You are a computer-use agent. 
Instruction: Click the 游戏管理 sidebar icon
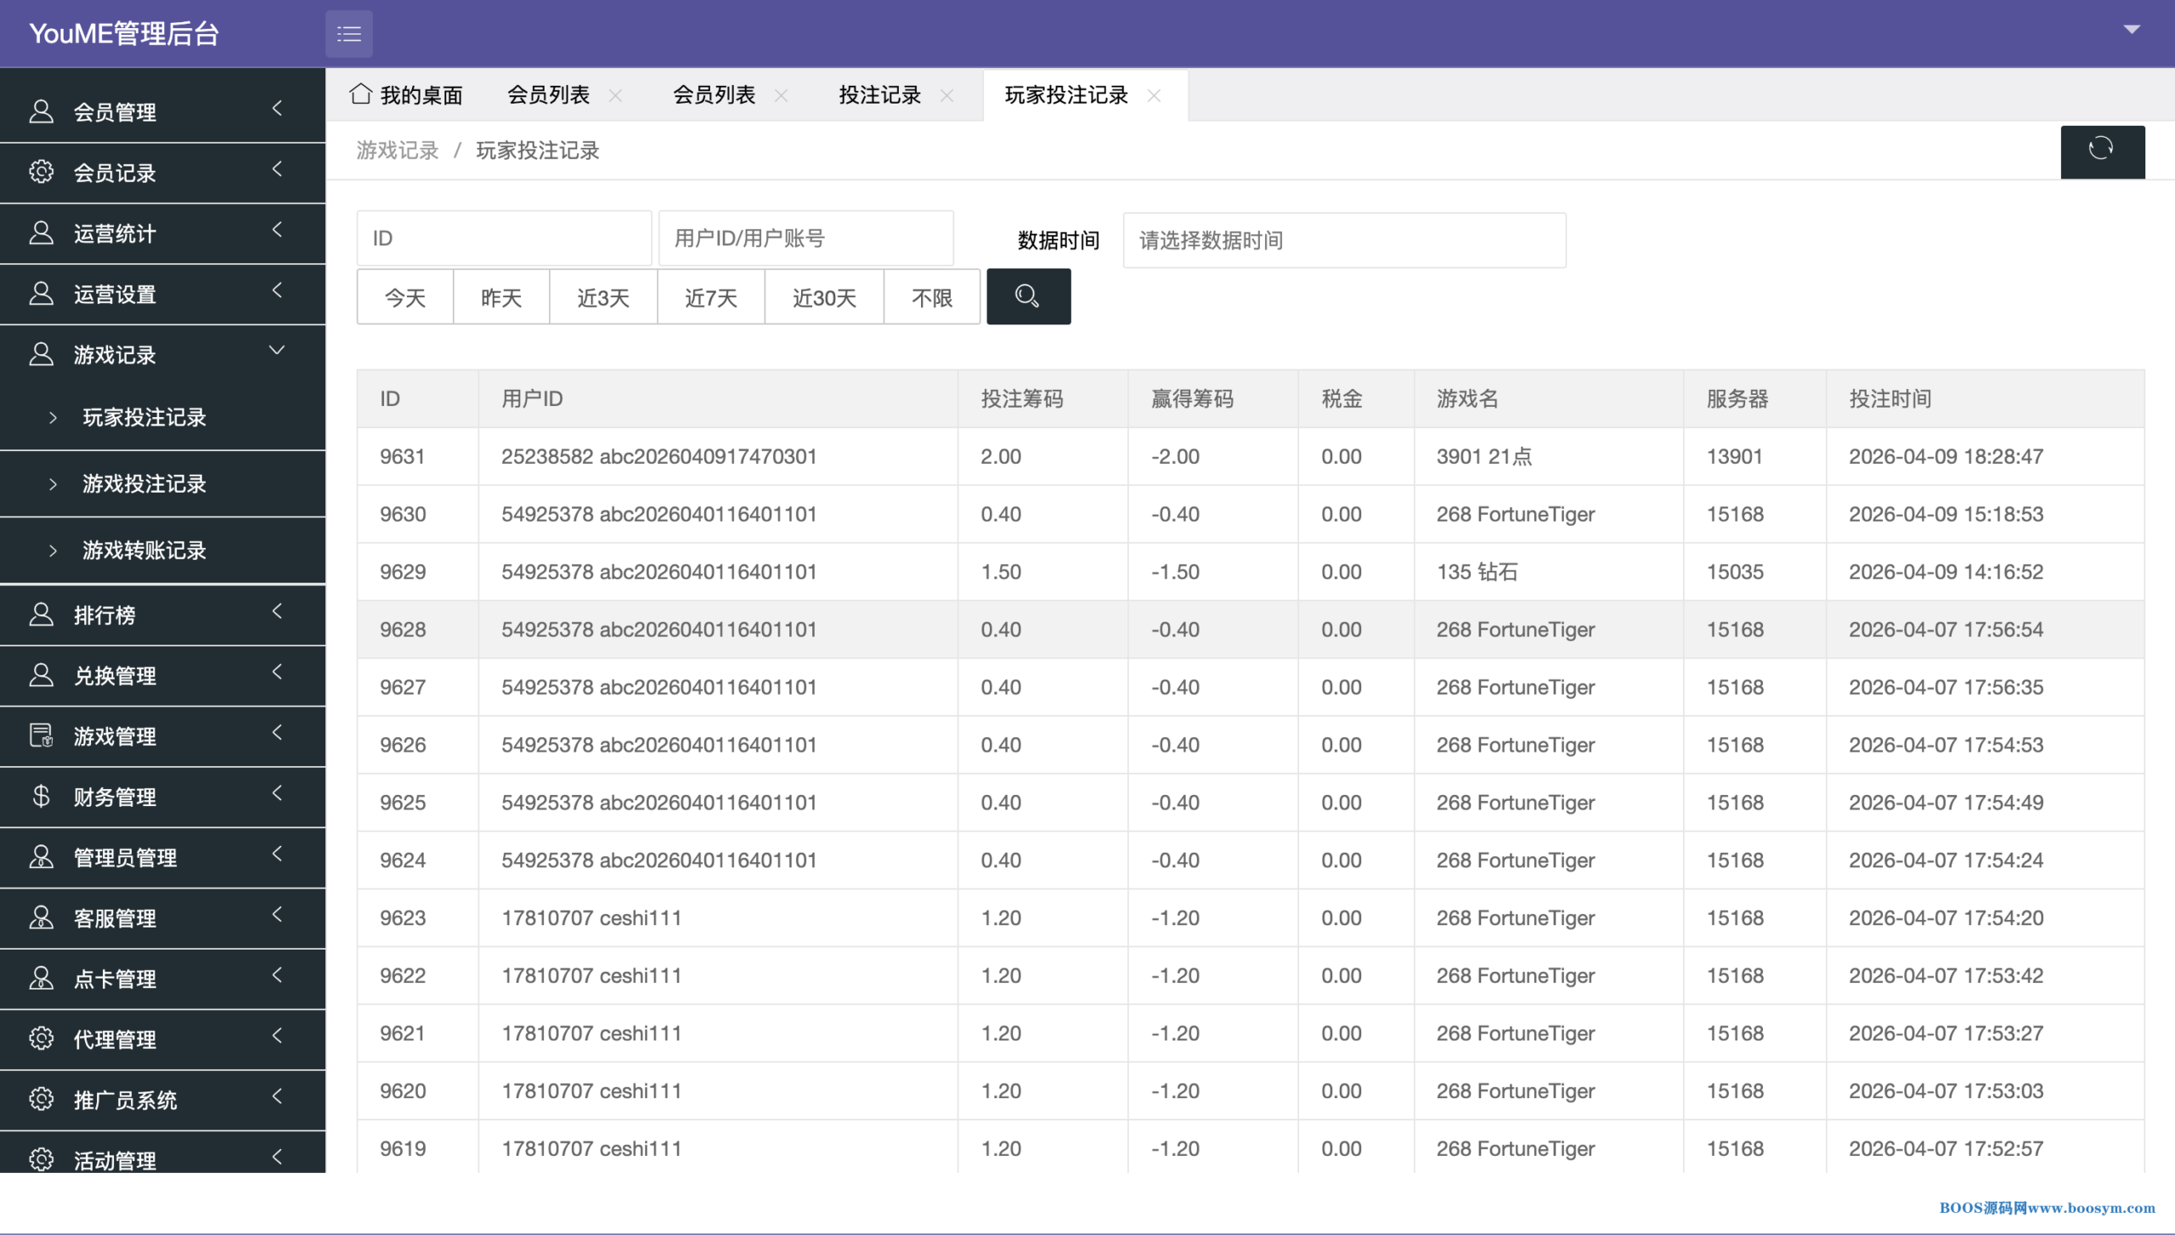click(x=41, y=736)
